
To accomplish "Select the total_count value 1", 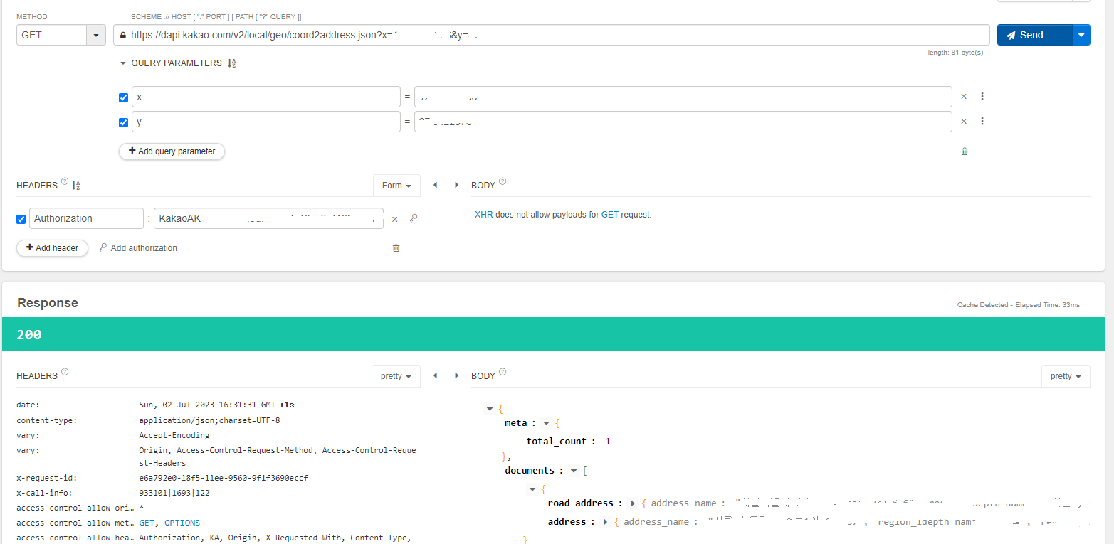I will [x=608, y=442].
